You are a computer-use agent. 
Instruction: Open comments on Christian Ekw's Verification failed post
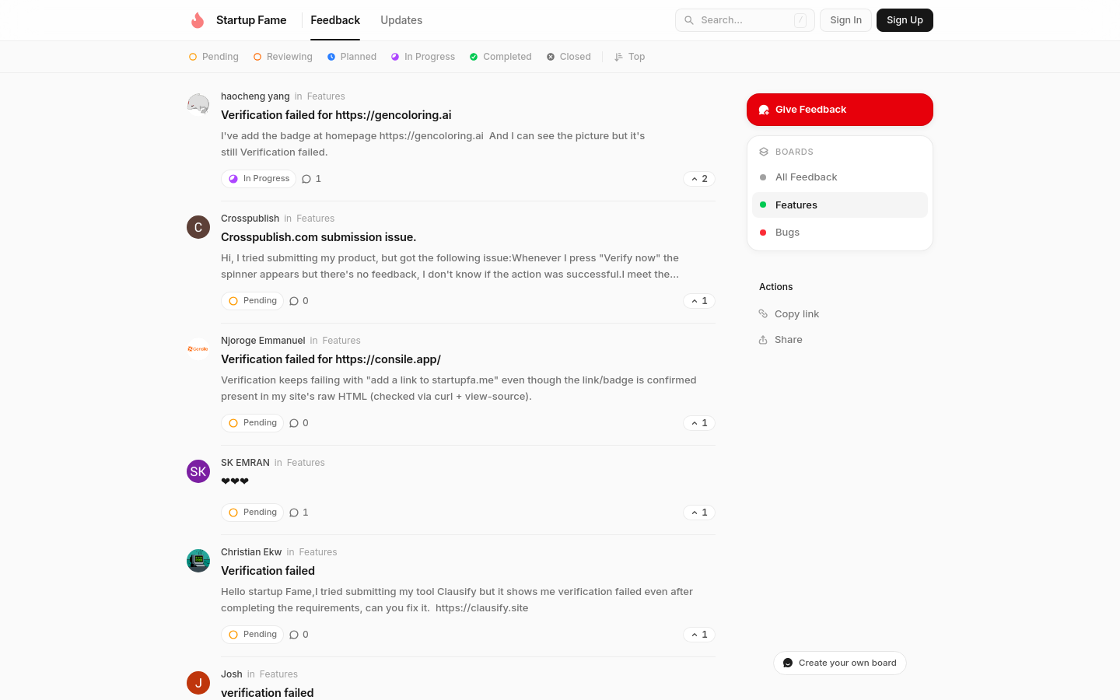pyautogui.click(x=299, y=635)
